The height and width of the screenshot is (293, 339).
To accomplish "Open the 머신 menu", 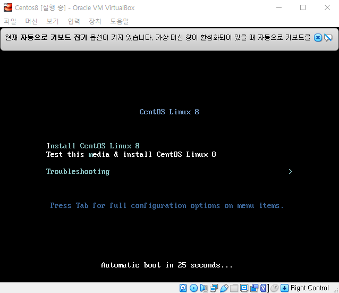I will point(31,21).
